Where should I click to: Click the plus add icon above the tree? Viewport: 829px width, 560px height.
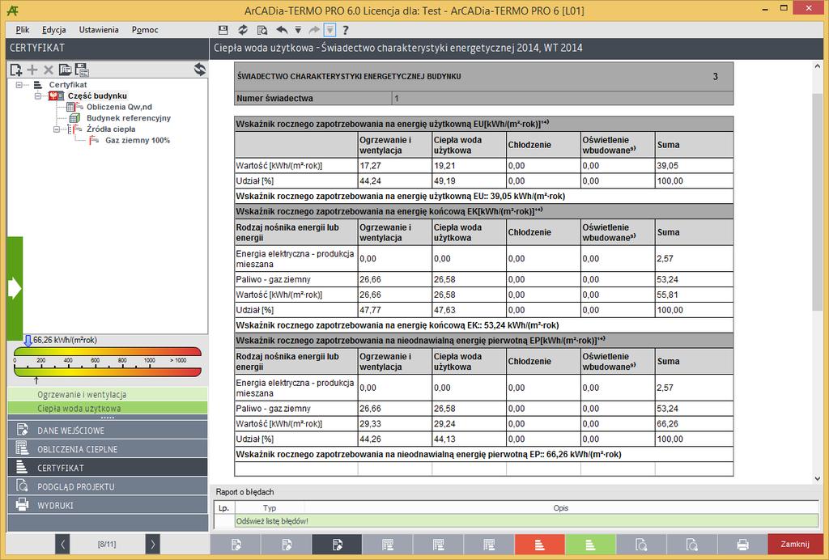pyautogui.click(x=32, y=70)
